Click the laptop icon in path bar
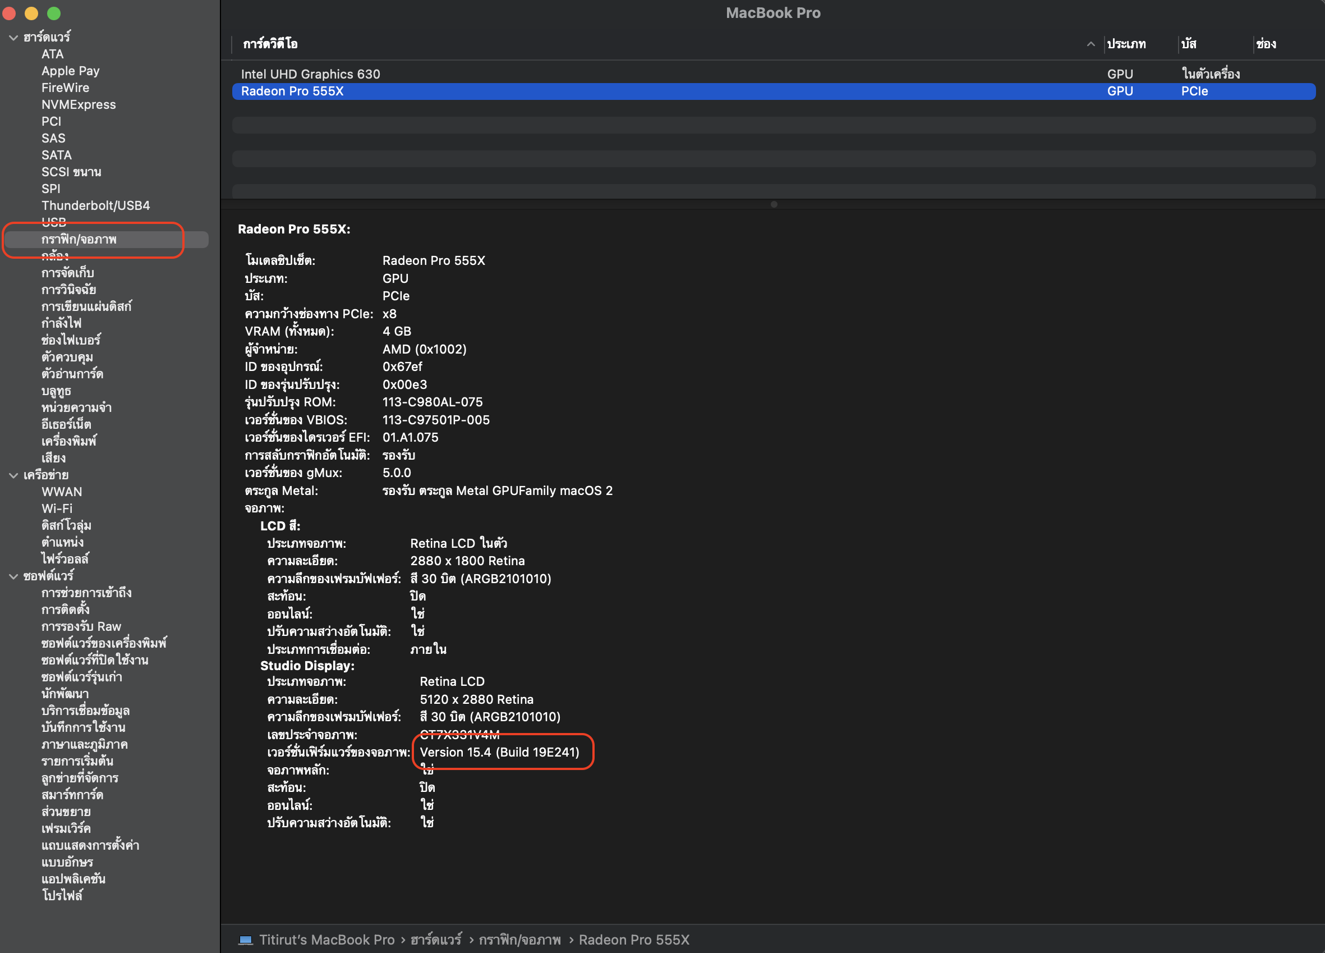Screen dimensions: 1325x953 click(x=245, y=940)
